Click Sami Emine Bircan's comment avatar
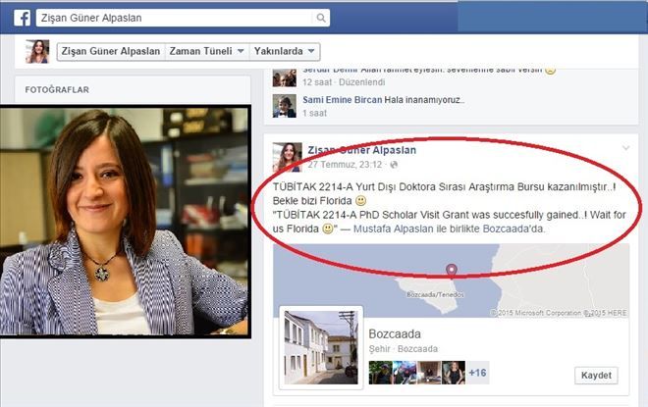The width and height of the screenshot is (648, 407). coord(285,106)
